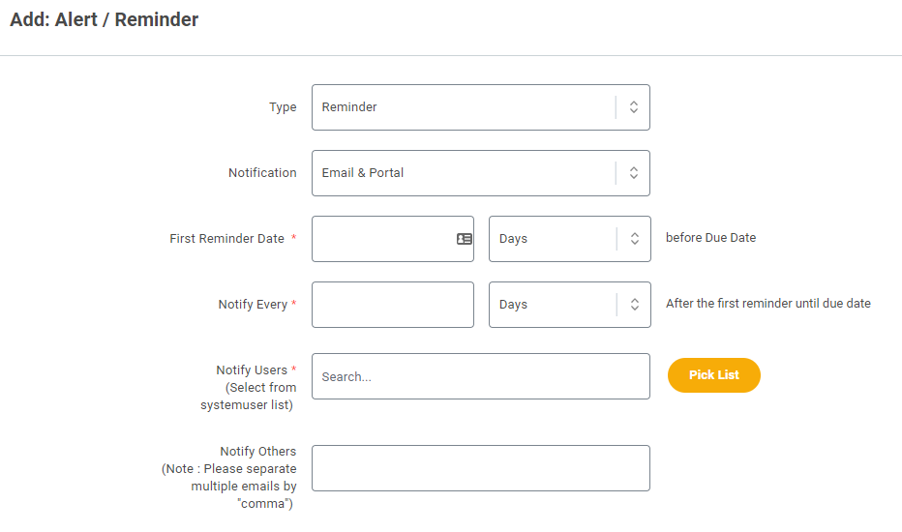Click the Pick List button
This screenshot has height=532, width=902.
click(714, 375)
